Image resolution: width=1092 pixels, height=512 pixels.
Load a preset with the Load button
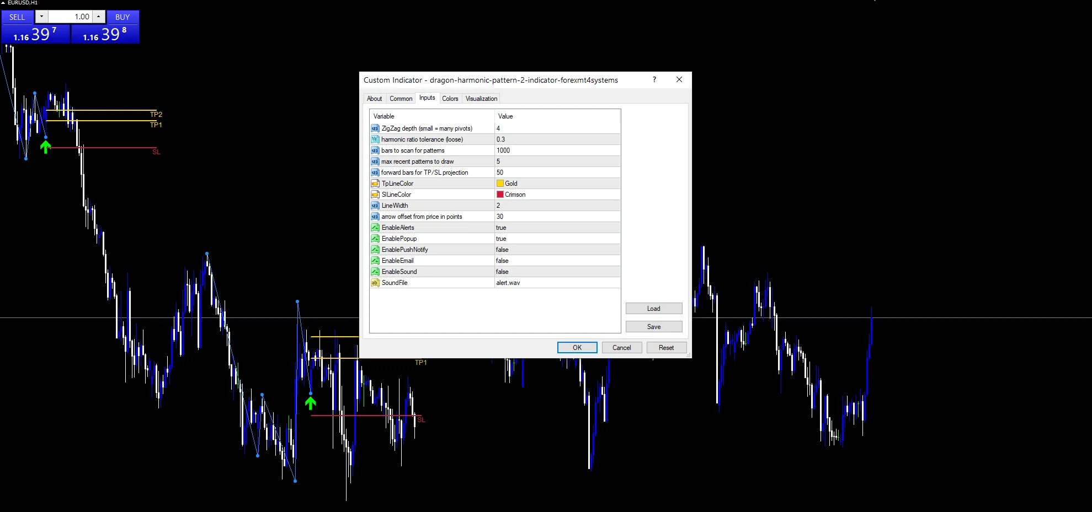pos(654,309)
